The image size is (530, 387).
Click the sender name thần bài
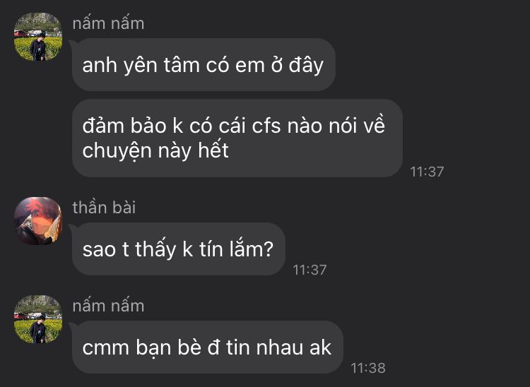(x=104, y=207)
